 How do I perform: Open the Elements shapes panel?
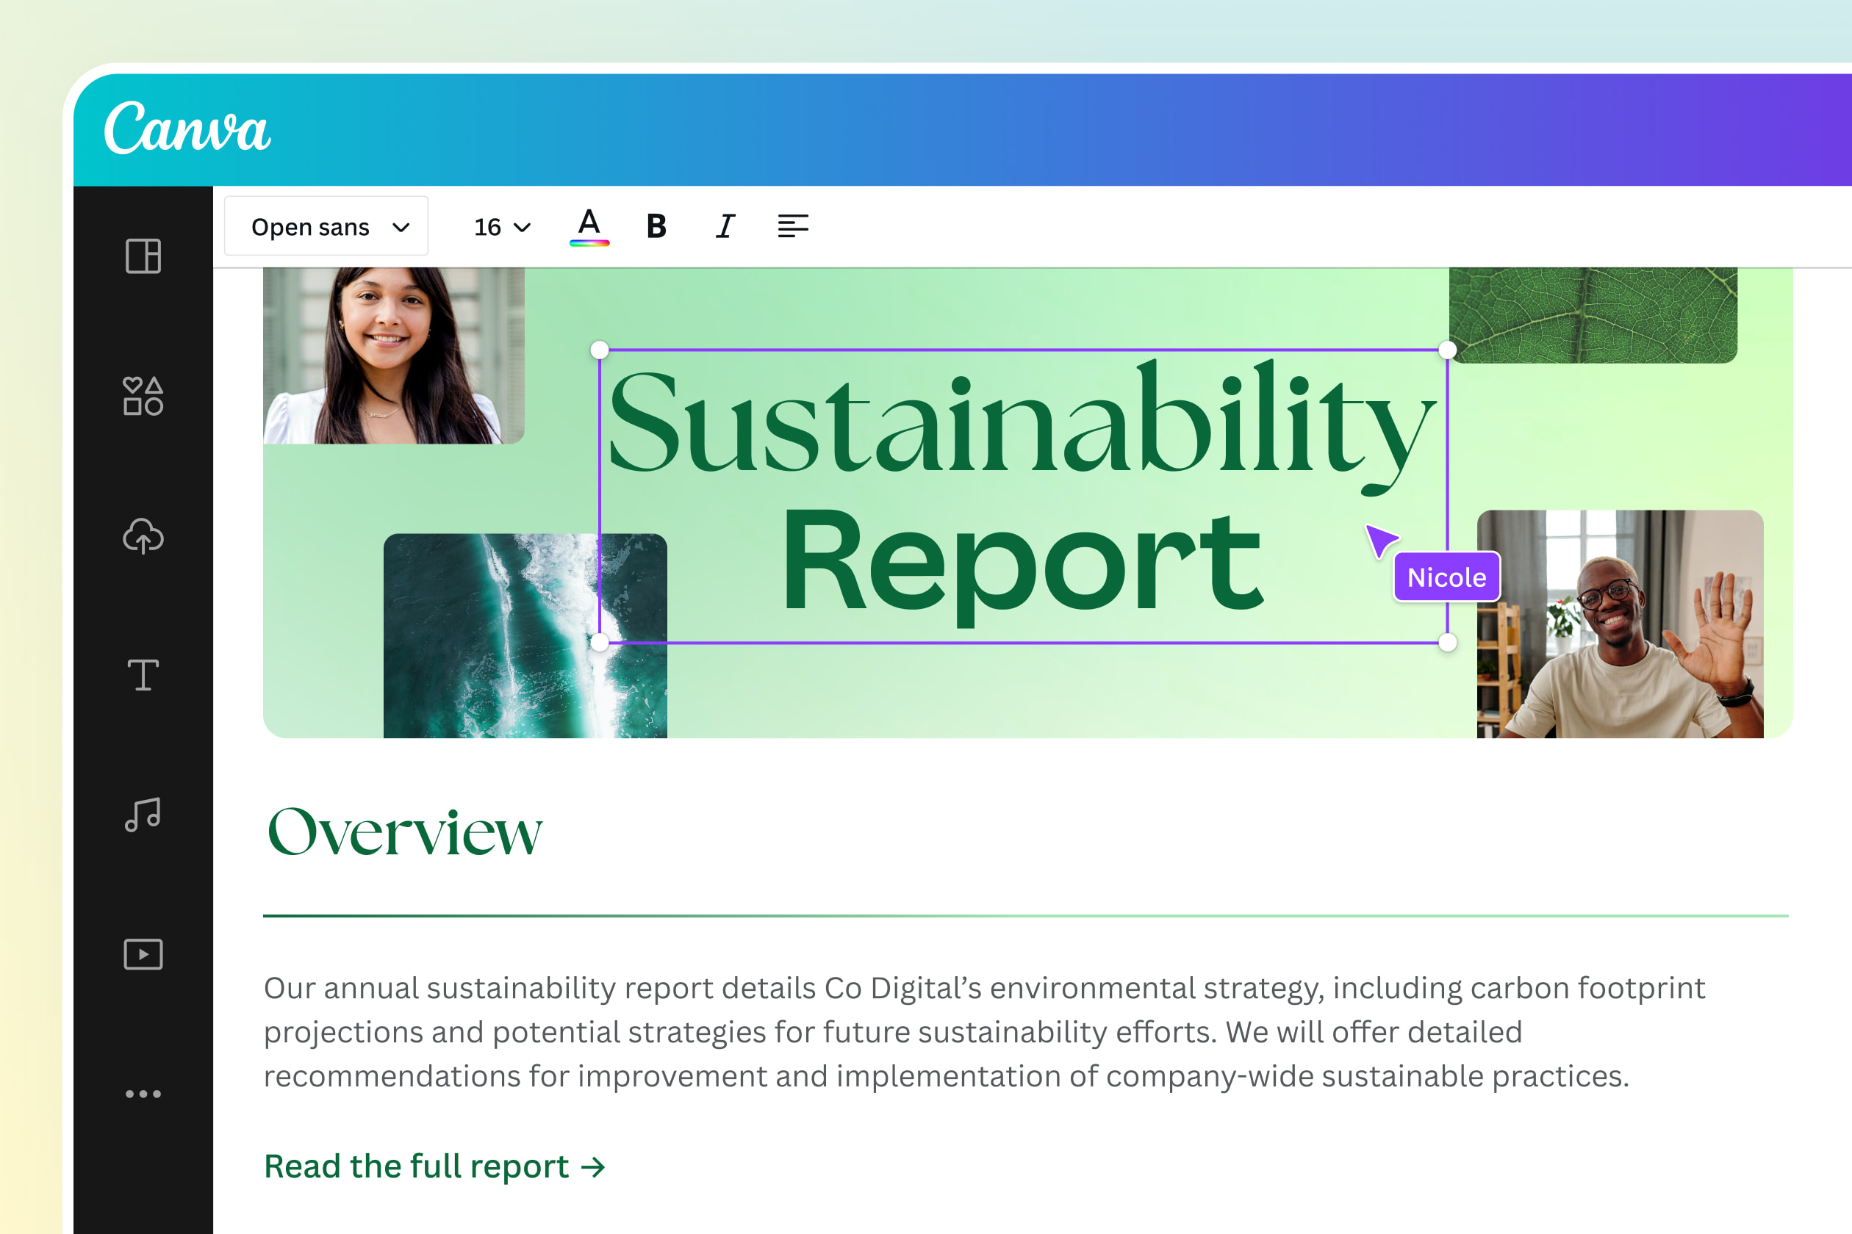(x=143, y=395)
